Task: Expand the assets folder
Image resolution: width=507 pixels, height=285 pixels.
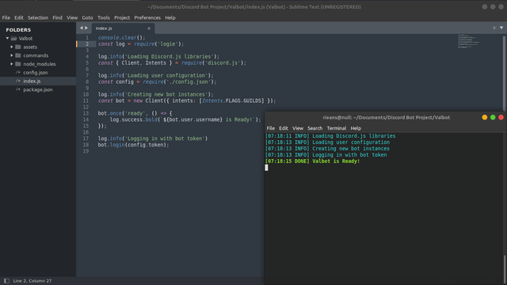Action: click(x=12, y=47)
